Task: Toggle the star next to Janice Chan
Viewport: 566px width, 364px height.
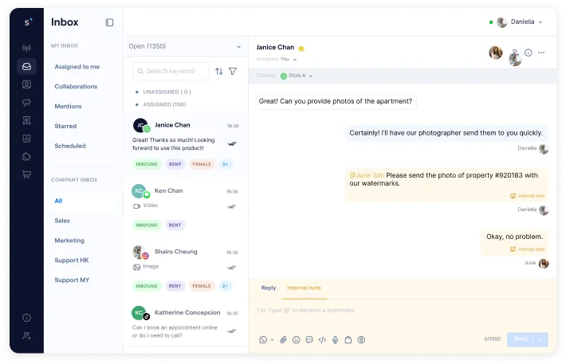Action: 301,48
